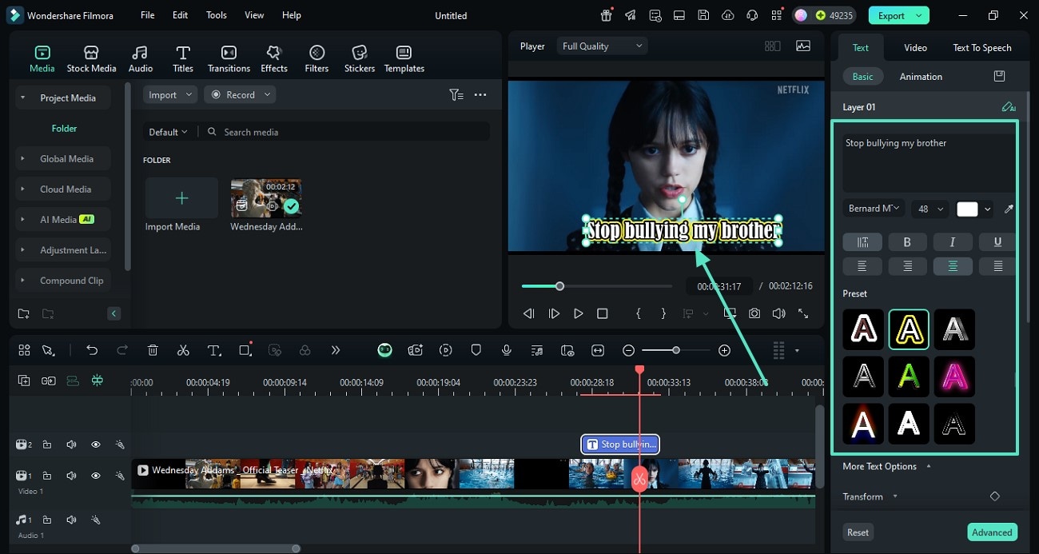Click the Stop button in player
Image resolution: width=1039 pixels, height=554 pixels.
tap(603, 313)
